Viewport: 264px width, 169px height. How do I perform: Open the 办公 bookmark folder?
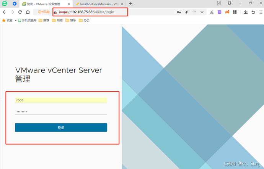(84, 21)
